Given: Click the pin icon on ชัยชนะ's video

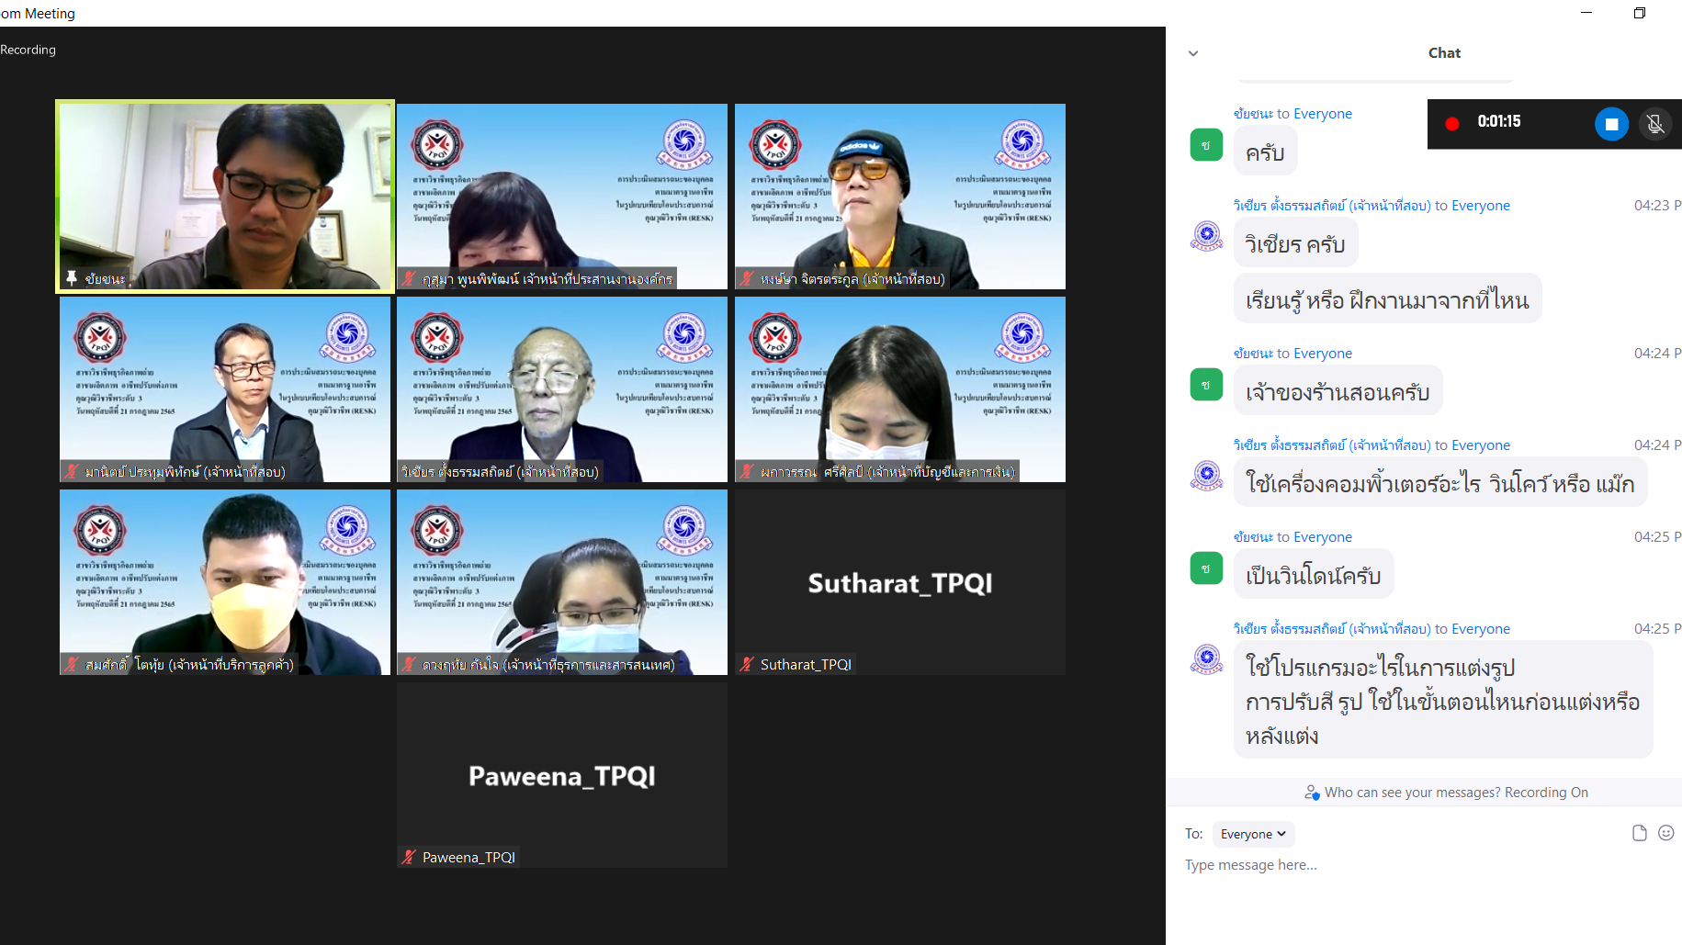Looking at the screenshot, I should coord(72,278).
